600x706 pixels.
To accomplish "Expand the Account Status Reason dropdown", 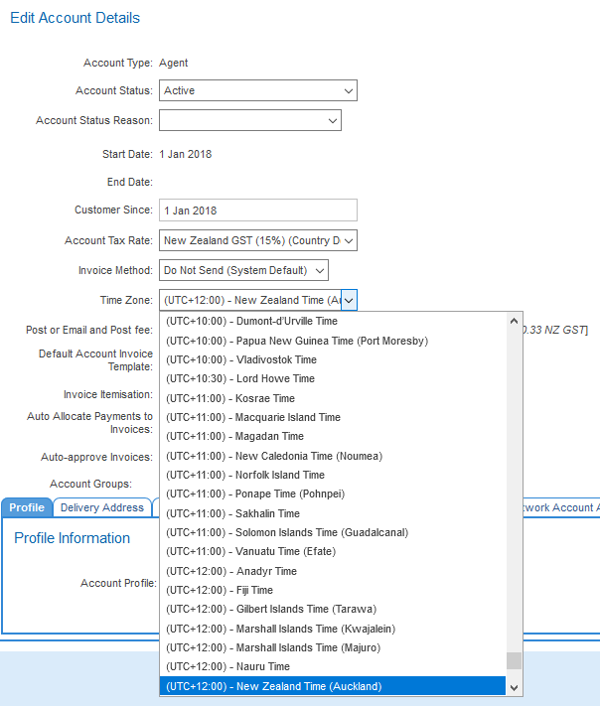I will coord(249,120).
